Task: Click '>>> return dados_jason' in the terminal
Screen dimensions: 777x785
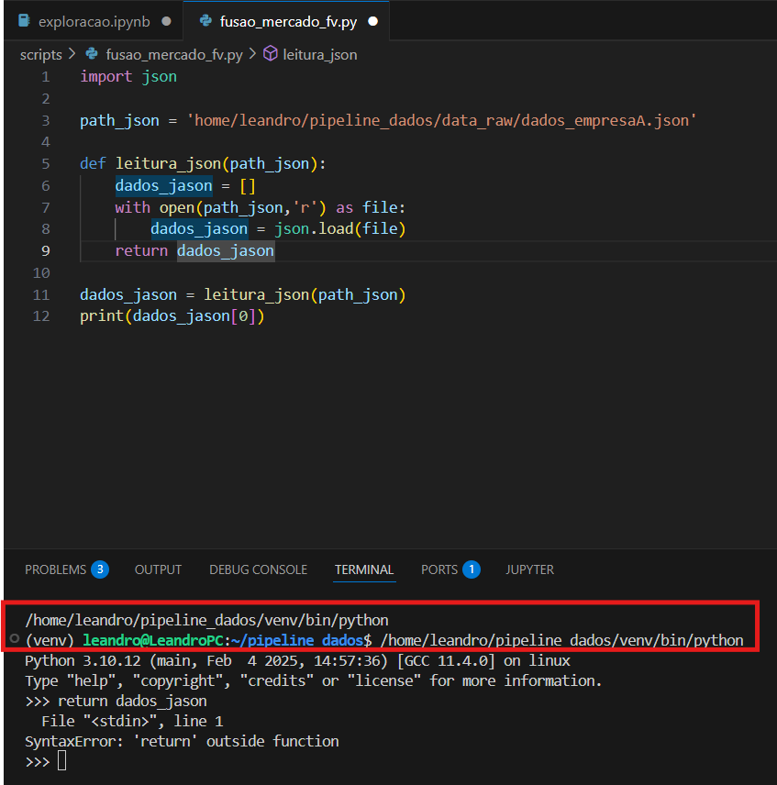Action: 116,701
